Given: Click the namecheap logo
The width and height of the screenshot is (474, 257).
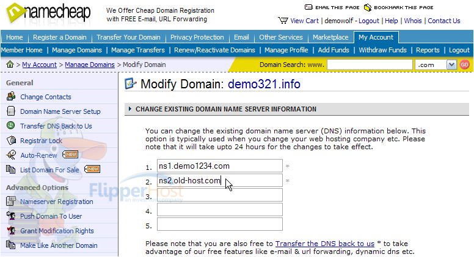Looking at the screenshot, I should [48, 13].
